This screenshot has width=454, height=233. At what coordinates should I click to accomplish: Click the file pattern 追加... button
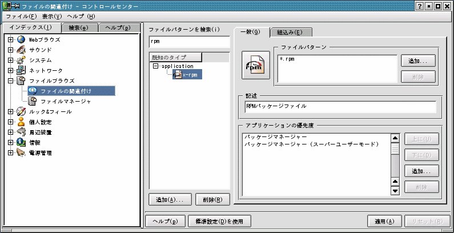419,61
